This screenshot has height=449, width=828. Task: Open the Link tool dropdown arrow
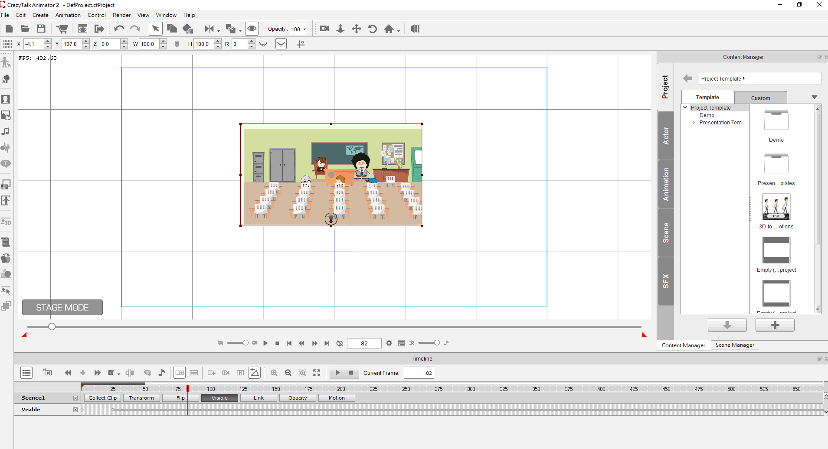pyautogui.click(x=240, y=30)
